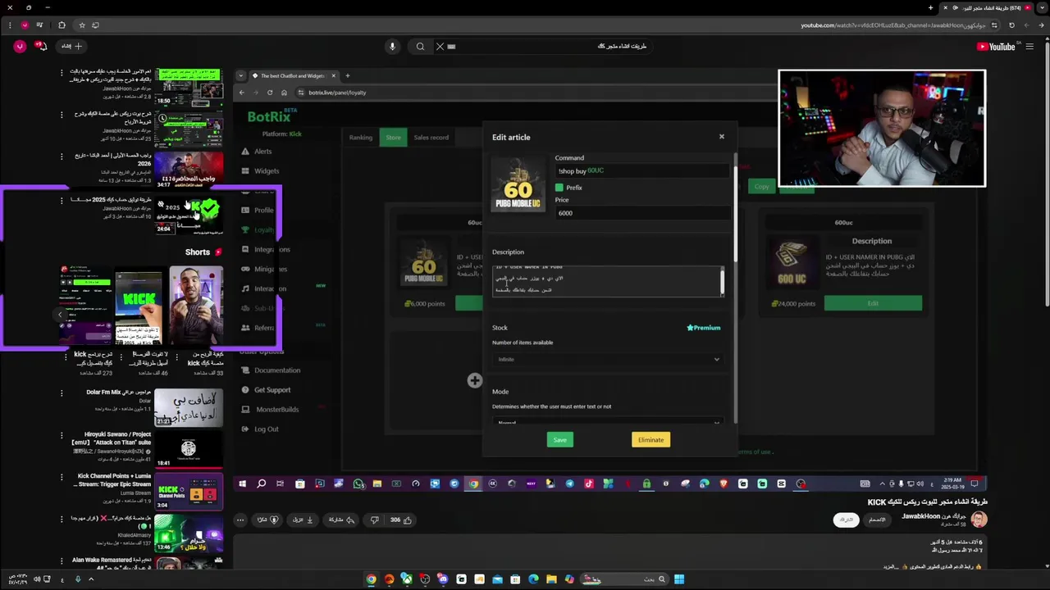
Task: Click the YouTube search magnifier button
Action: point(420,47)
